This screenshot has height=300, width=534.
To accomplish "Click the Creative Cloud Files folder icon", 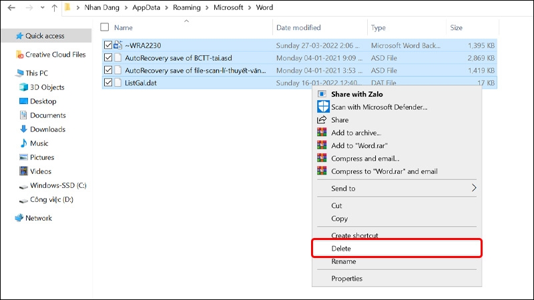I will (20, 55).
